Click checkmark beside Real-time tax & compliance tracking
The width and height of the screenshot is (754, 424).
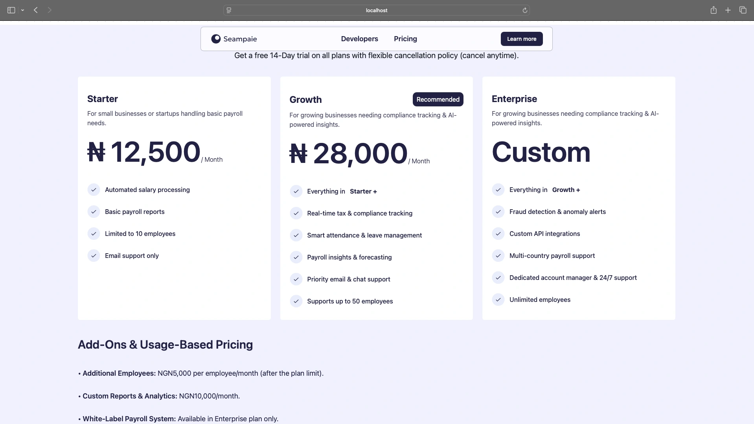coord(296,213)
